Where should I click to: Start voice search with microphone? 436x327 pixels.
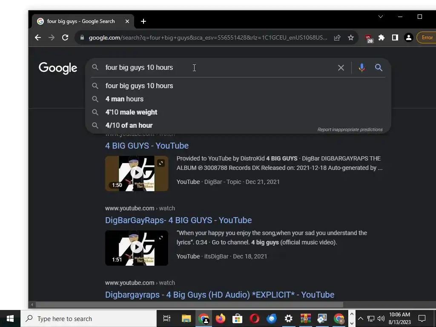[x=362, y=68]
